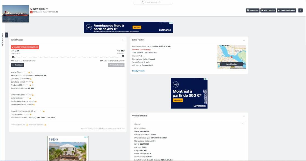306x161 pixels.
Task: Open the locked Voyage Timeline tab
Action: tap(19, 125)
